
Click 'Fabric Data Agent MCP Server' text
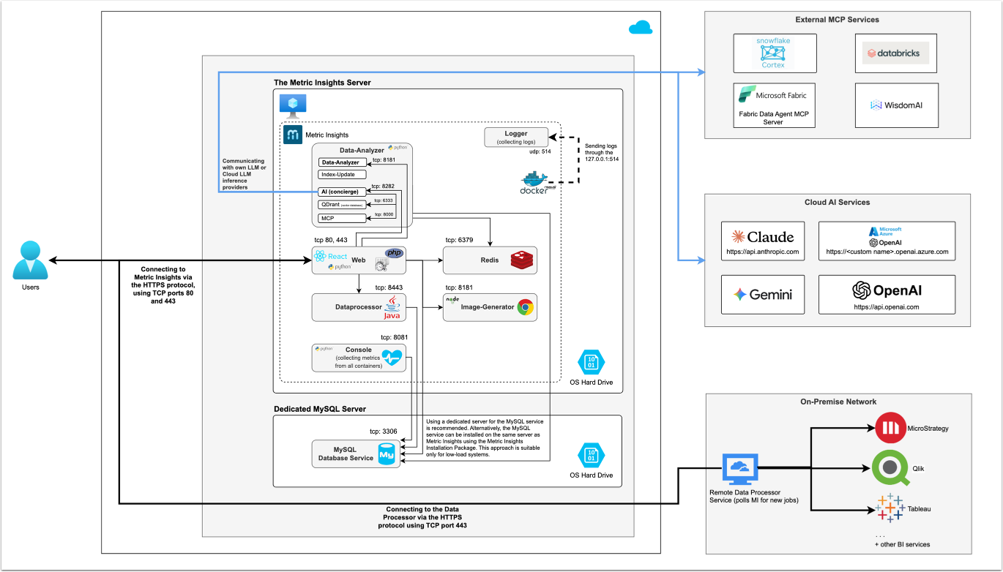pos(774,117)
